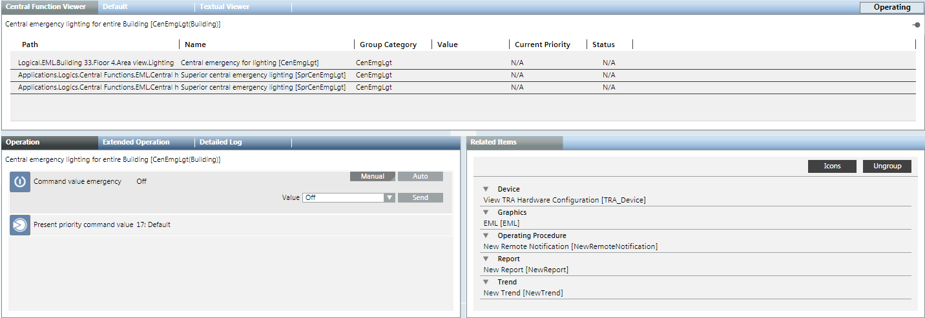Collapse the Graphics group

point(486,213)
